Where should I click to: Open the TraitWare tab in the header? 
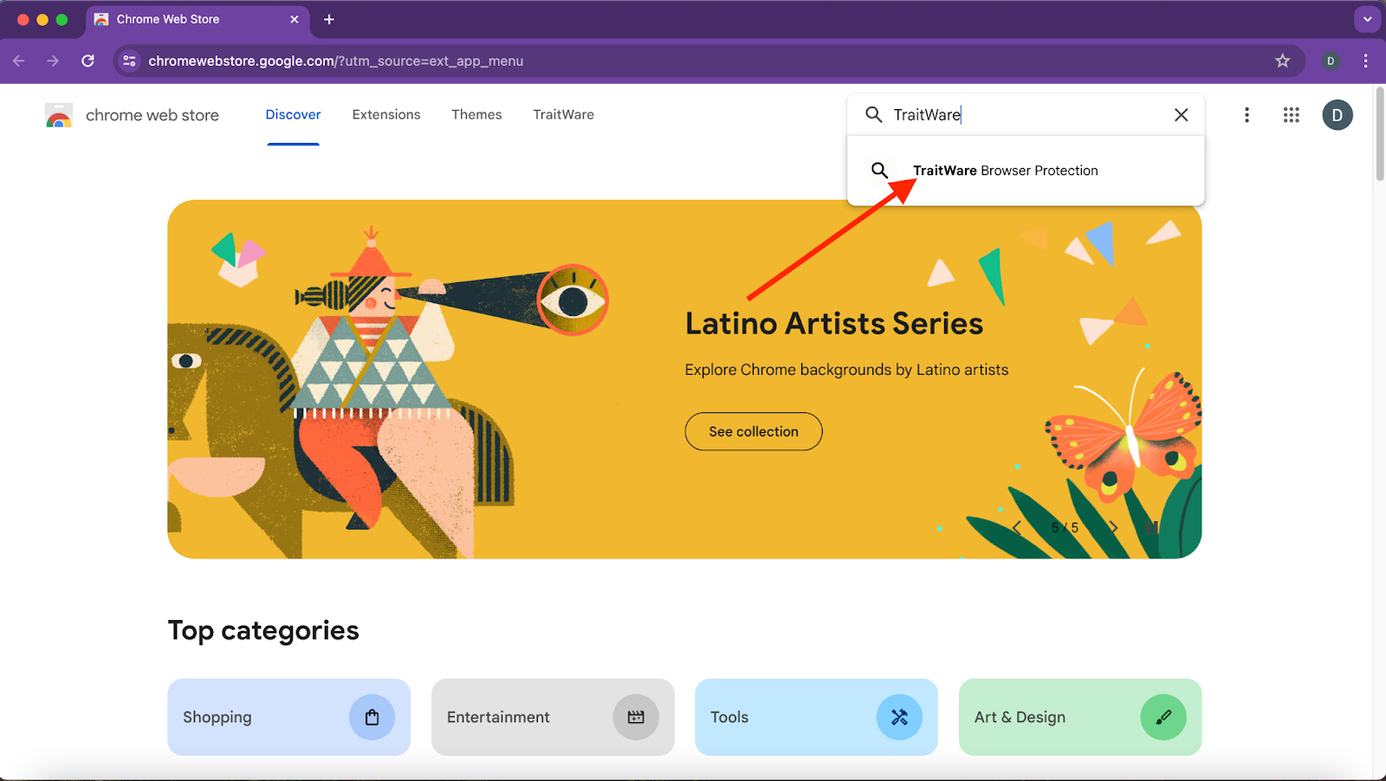[x=563, y=114]
